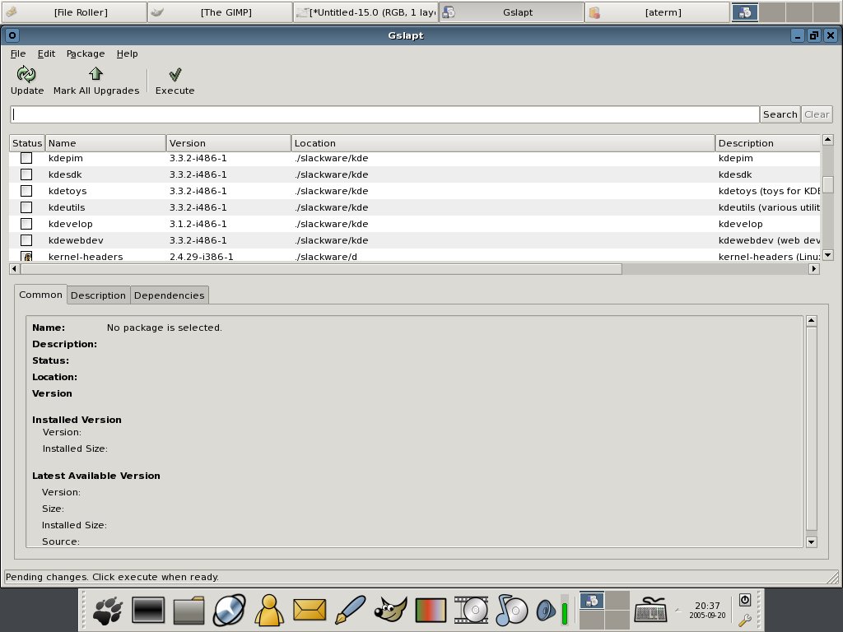Open the wrench settings icon in the panel

(744, 620)
